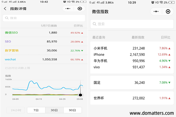Select the 7日 time range tab
Image resolution: width=176 pixels, height=117 pixels.
[36, 110]
